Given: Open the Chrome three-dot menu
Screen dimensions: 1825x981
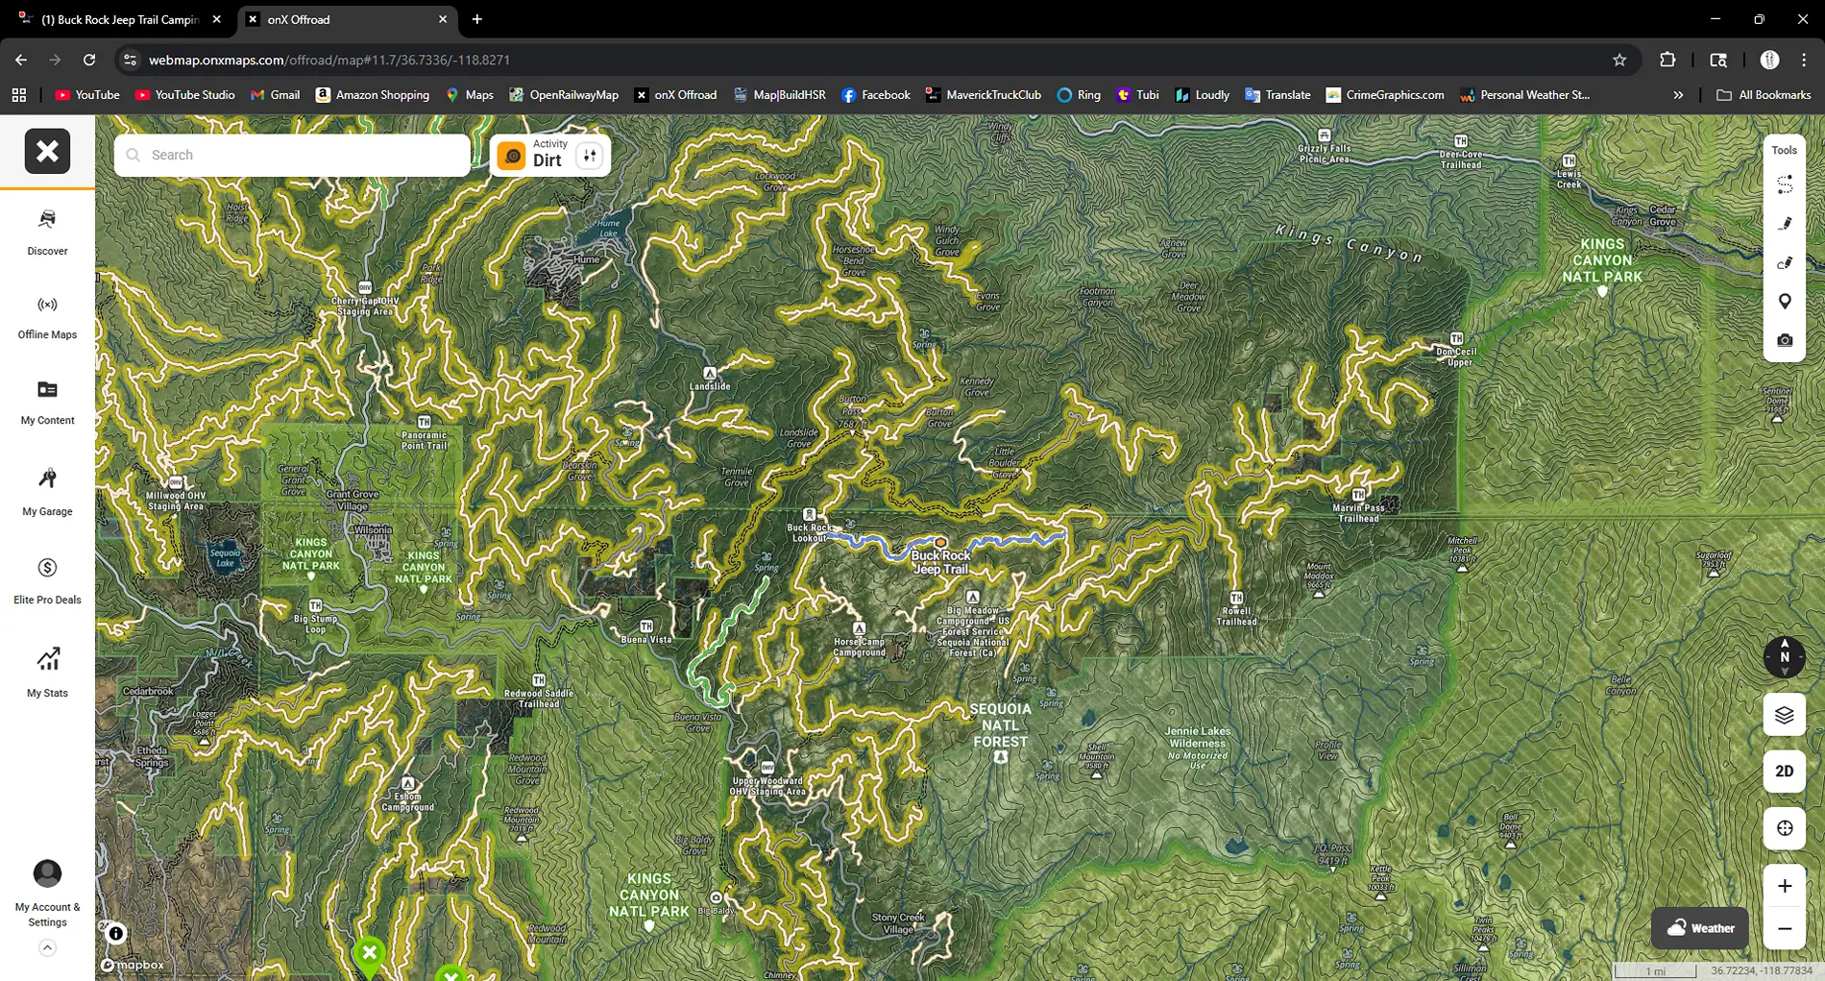Looking at the screenshot, I should pos(1804,60).
